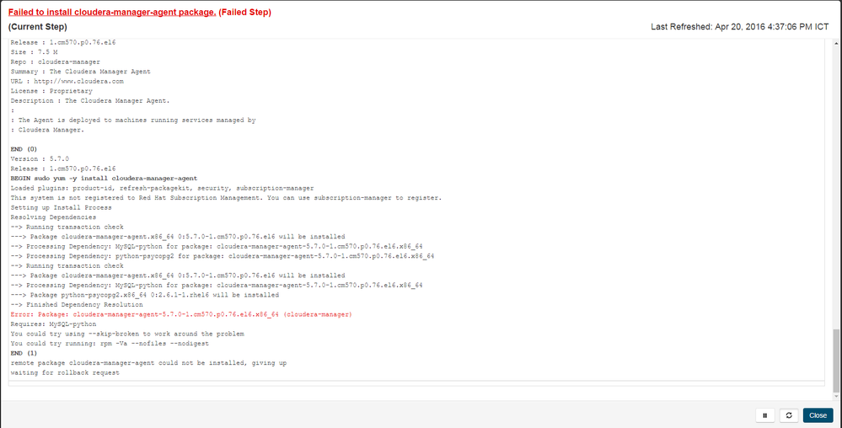Click the ': Cloudera Manager.' description line
The image size is (842, 428).
[47, 130]
